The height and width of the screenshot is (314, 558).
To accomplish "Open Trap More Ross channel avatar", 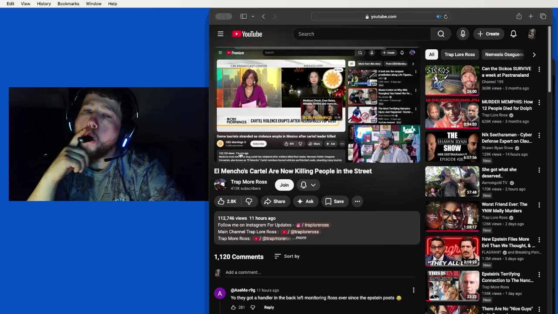I will pos(220,185).
